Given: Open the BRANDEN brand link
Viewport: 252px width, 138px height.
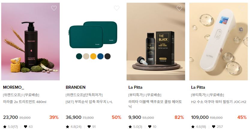Looking at the screenshot, I should pos(76,87).
